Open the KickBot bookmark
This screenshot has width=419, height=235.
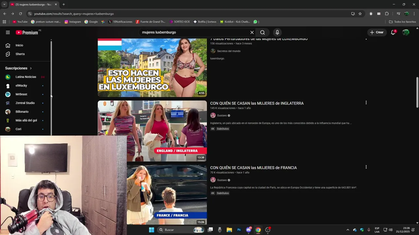(235, 22)
